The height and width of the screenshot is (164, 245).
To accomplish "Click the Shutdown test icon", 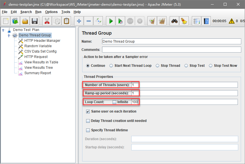I will [140, 21].
